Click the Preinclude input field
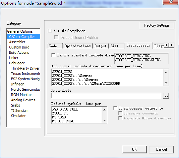The width and height of the screenshot is (179, 158). 106,96
